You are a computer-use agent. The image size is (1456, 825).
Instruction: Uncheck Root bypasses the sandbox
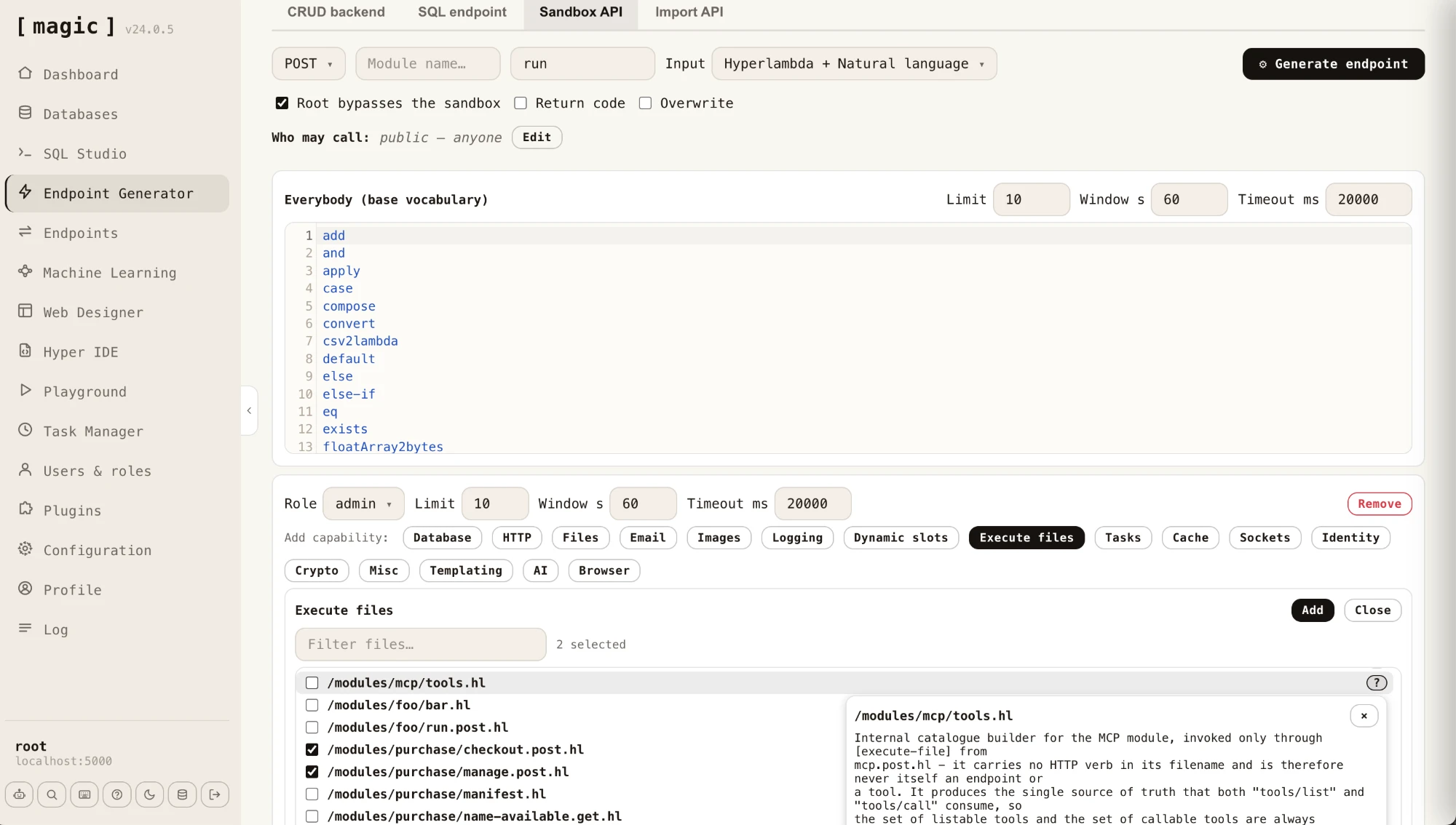282,103
